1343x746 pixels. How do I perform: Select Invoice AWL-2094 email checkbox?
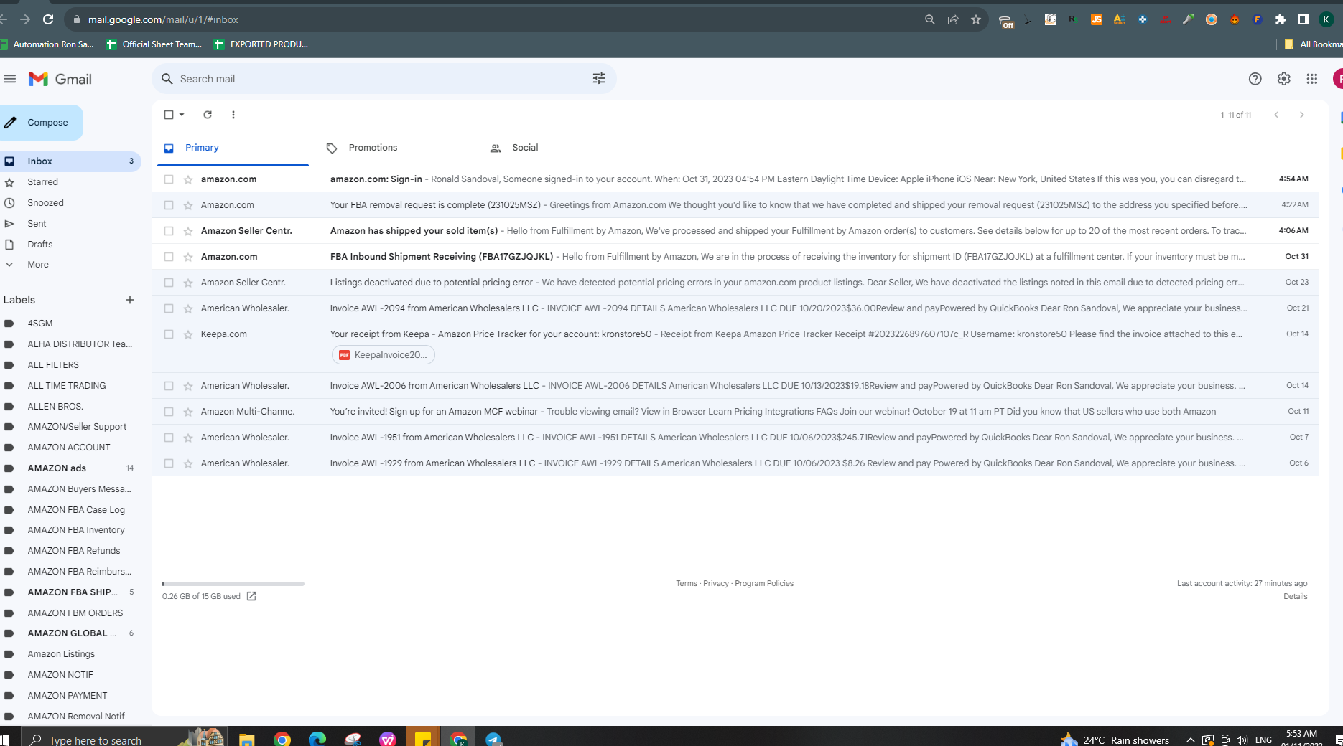pos(169,308)
